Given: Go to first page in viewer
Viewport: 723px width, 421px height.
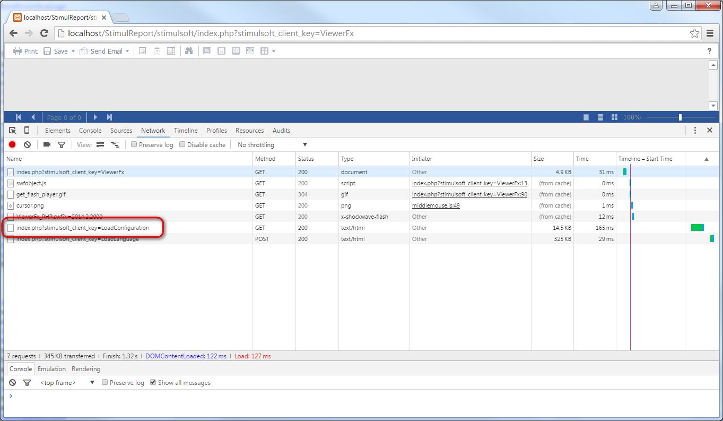Looking at the screenshot, I should click(x=19, y=117).
